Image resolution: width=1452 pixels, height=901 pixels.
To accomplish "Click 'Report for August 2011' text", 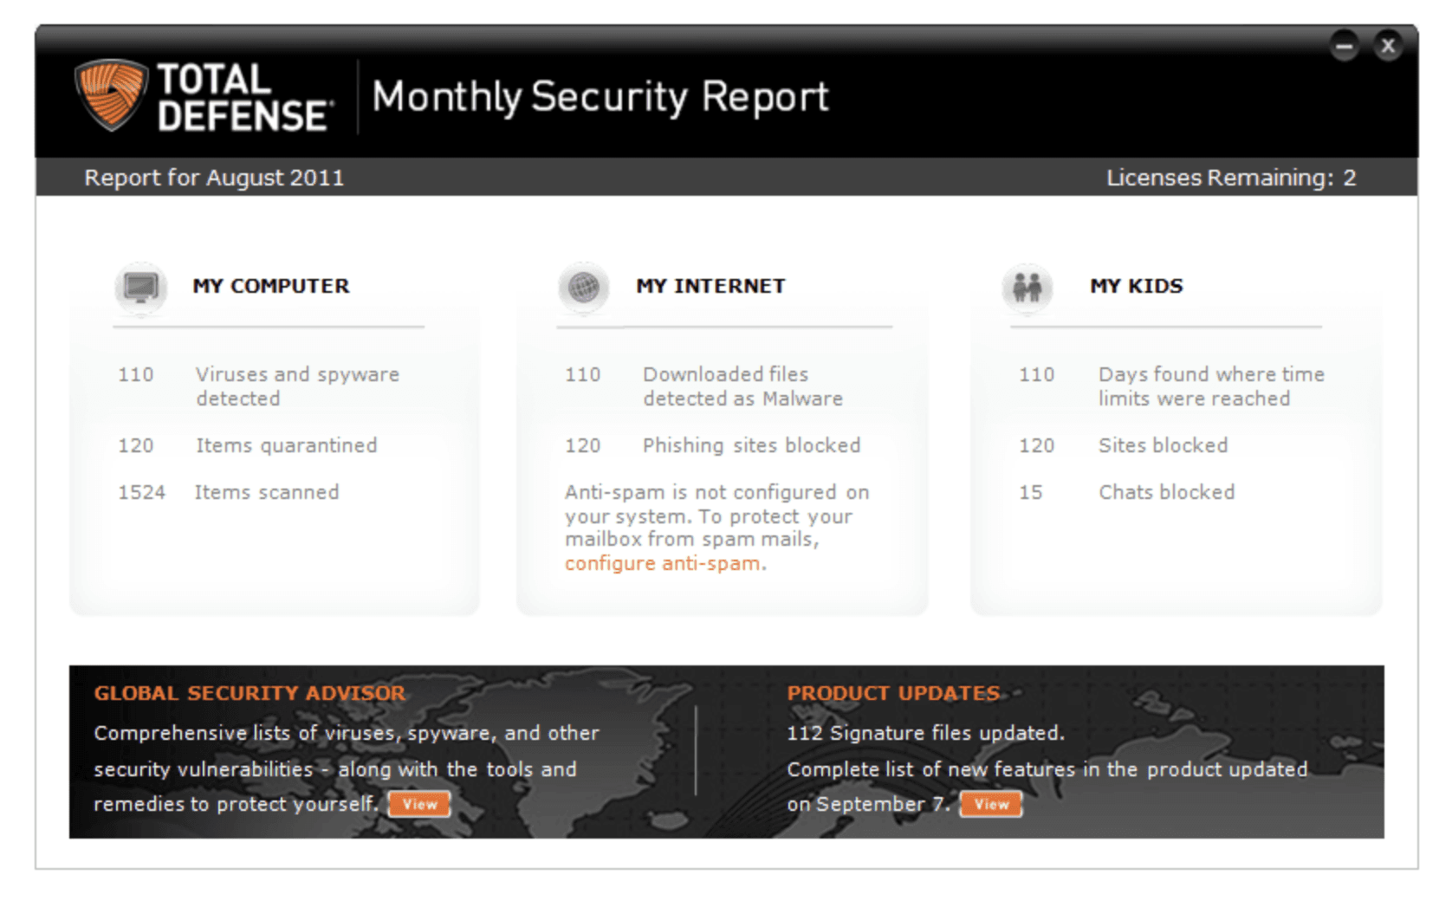I will point(214,178).
